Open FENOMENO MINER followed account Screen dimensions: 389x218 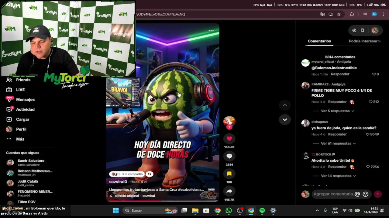(x=30, y=193)
